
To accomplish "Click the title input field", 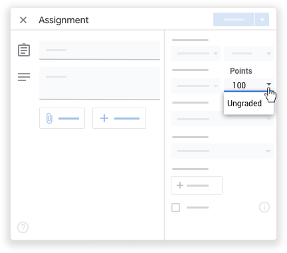I will [x=100, y=50].
